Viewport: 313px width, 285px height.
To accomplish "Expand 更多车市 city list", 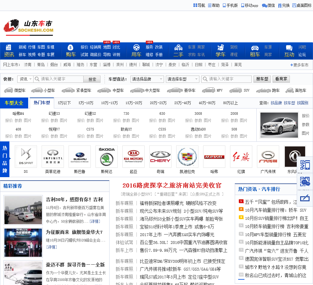I will pos(299,65).
